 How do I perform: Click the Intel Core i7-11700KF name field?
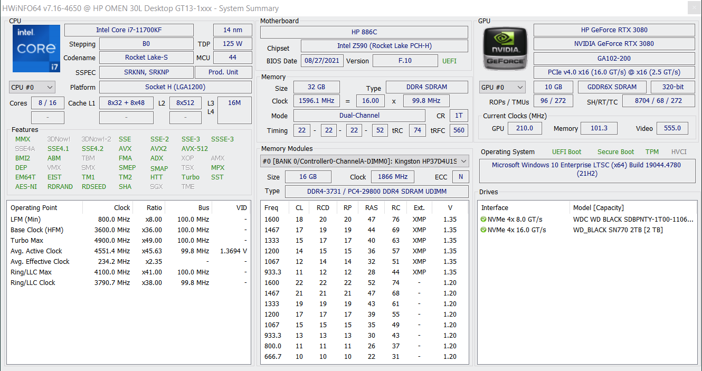(129, 30)
